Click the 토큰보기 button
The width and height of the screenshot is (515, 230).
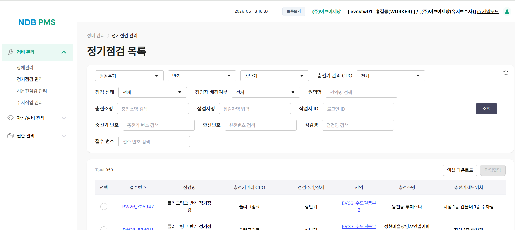click(x=294, y=11)
